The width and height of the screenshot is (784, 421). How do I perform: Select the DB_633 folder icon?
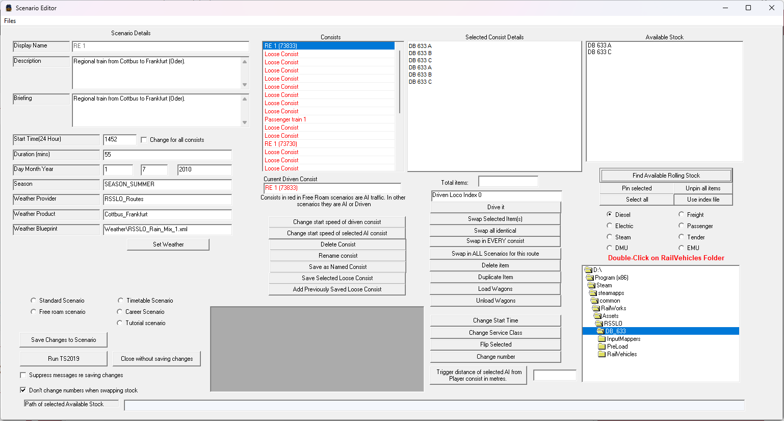click(x=600, y=331)
